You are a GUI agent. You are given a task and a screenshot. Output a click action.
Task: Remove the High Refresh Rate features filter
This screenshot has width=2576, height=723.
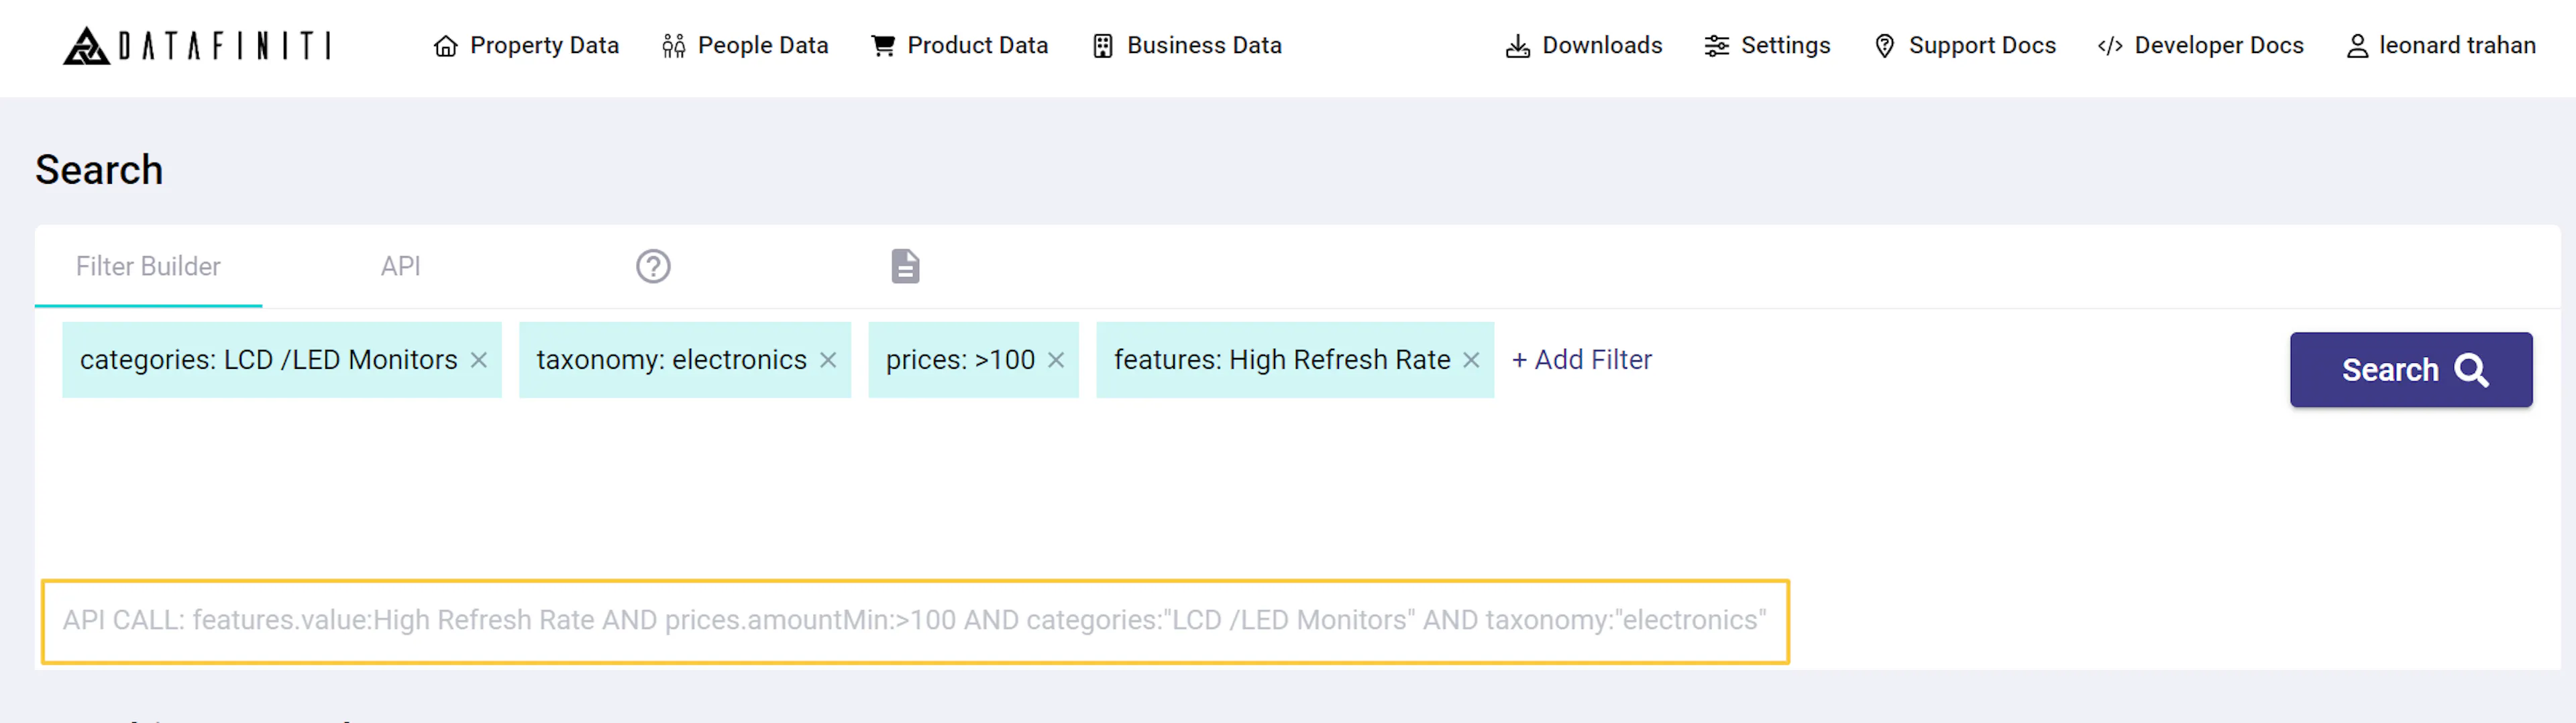[1470, 360]
